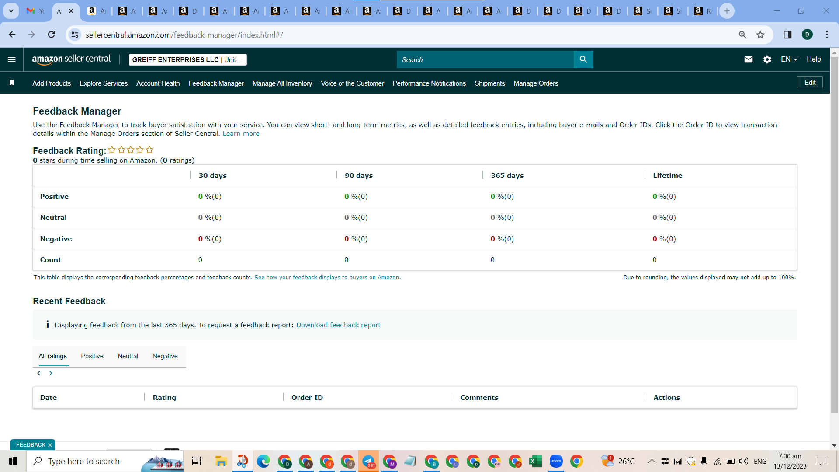Select the All ratings tab
The image size is (839, 472).
click(x=53, y=356)
